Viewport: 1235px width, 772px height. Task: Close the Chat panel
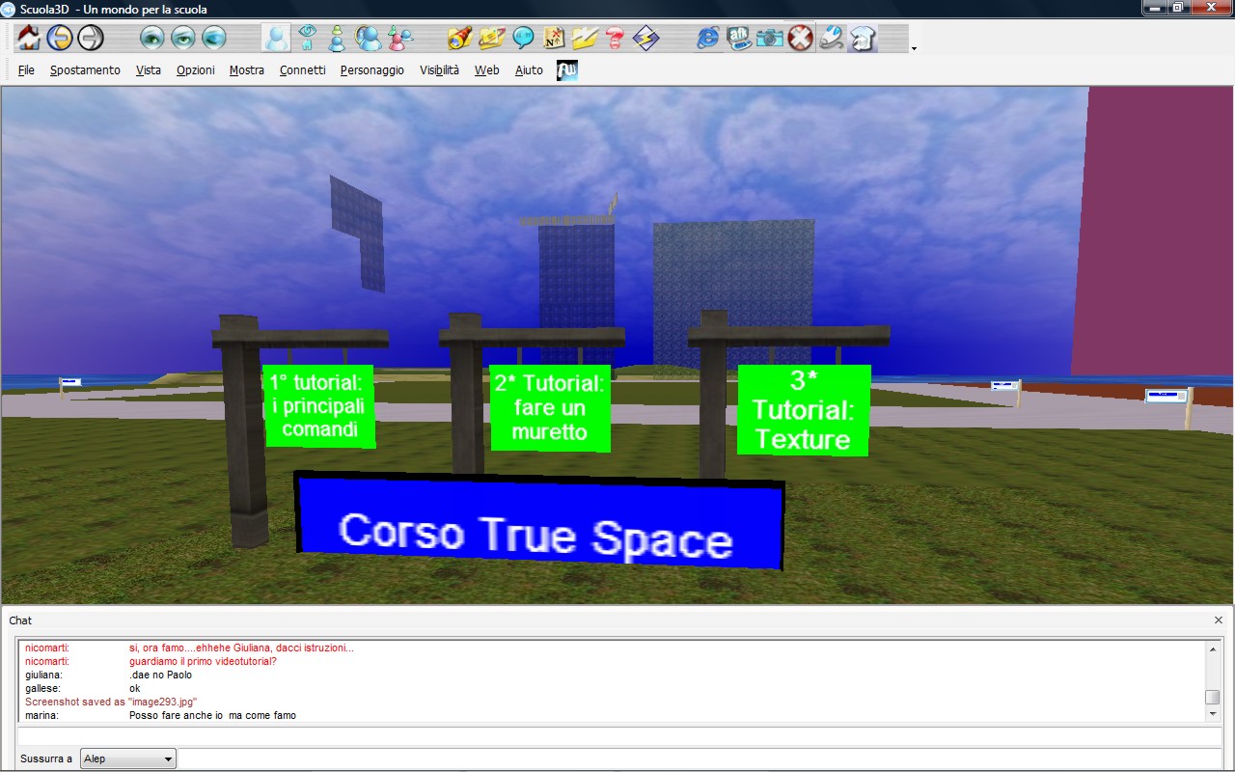1219,620
